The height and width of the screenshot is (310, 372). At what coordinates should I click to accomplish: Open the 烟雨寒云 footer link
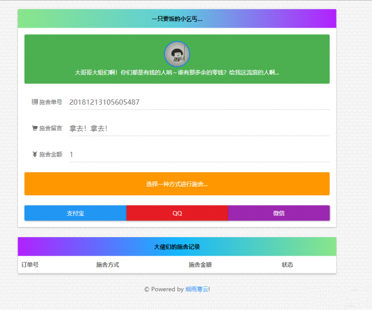tap(197, 289)
